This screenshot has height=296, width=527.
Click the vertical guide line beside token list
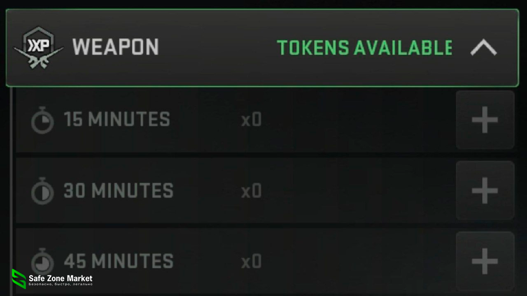point(11,185)
